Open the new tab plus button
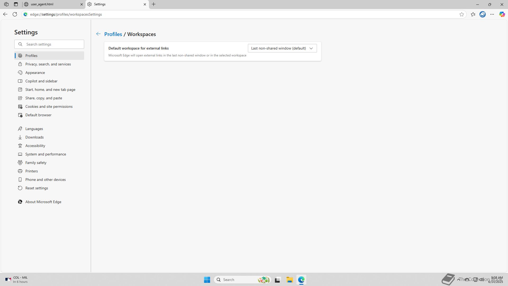The image size is (508, 286). (x=154, y=4)
